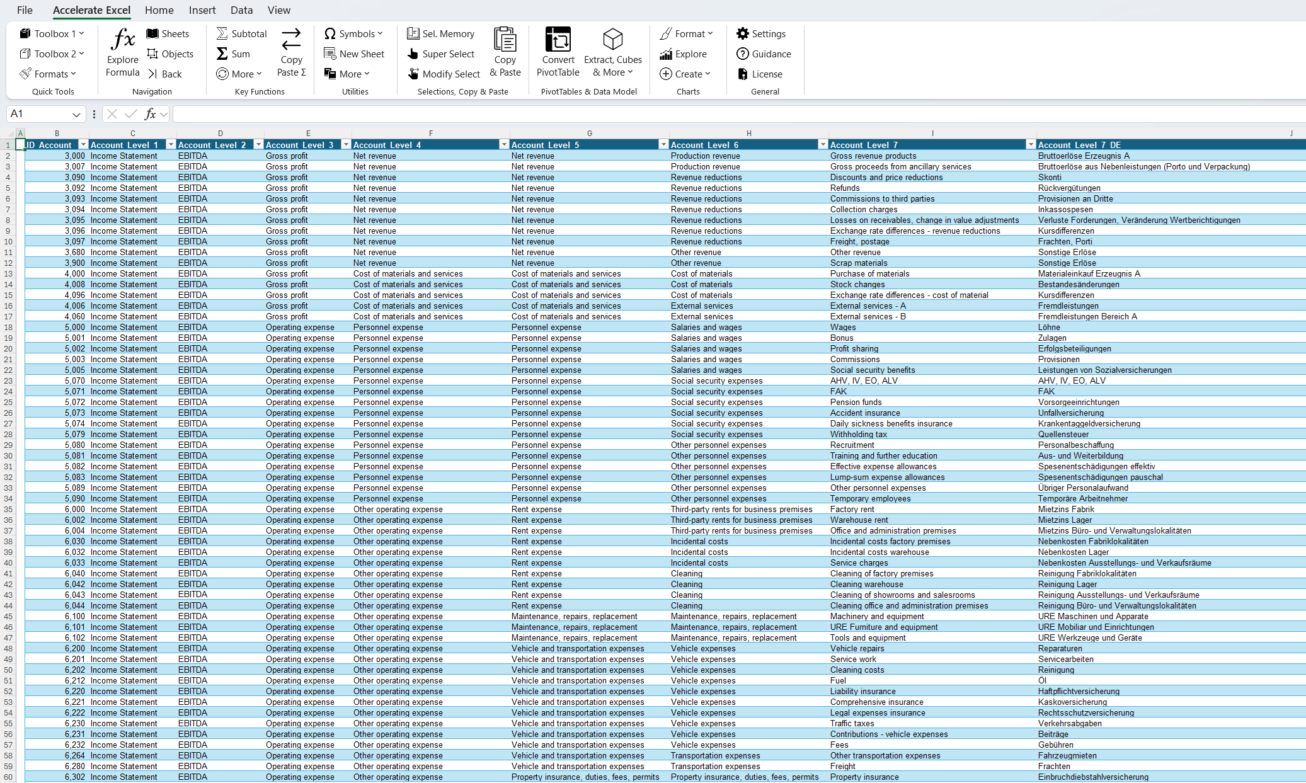Click the Subtotal sigma icon
The width and height of the screenshot is (1306, 783).
coord(222,34)
